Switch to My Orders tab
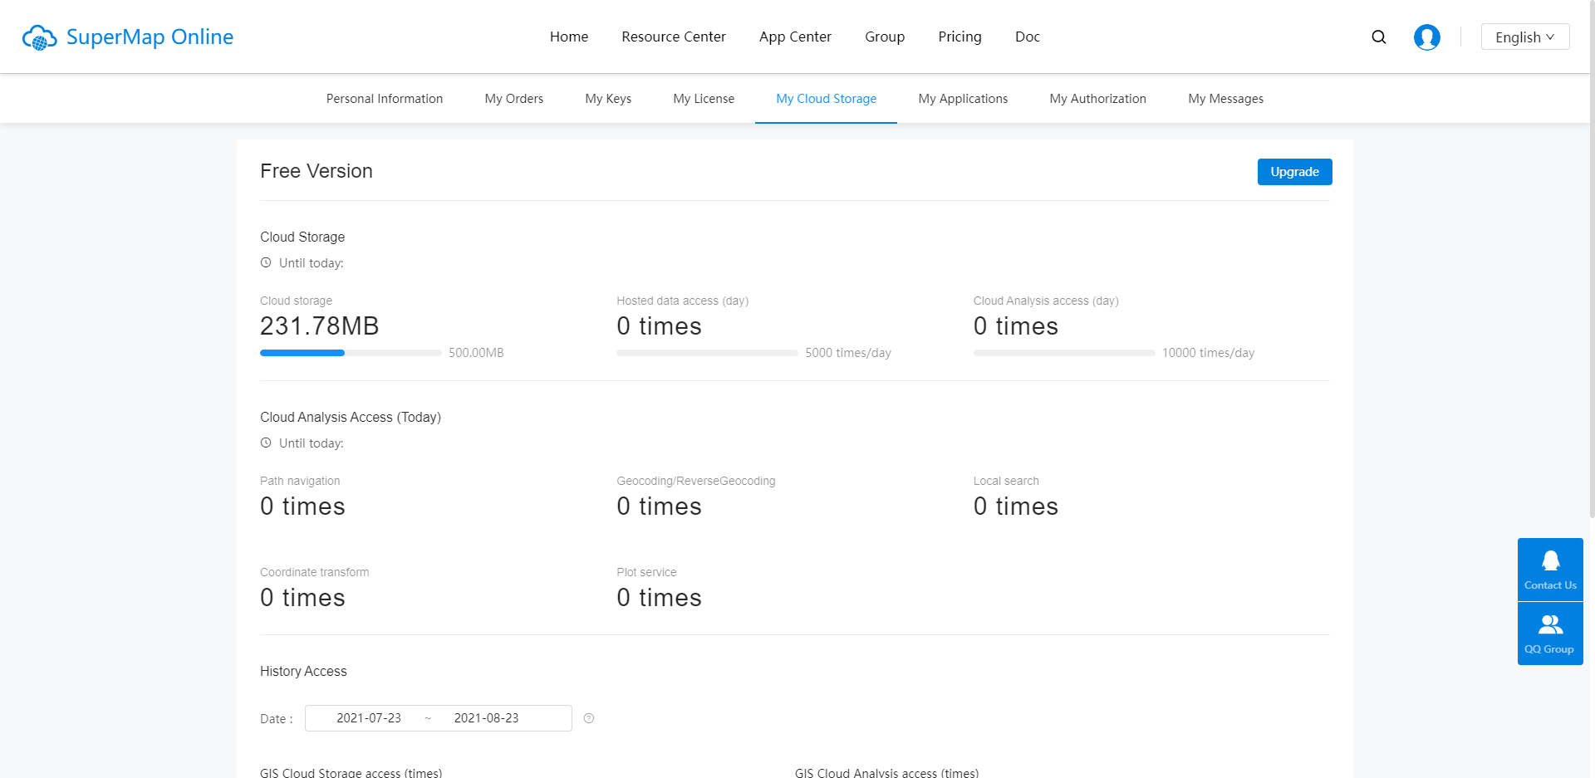 [514, 99]
